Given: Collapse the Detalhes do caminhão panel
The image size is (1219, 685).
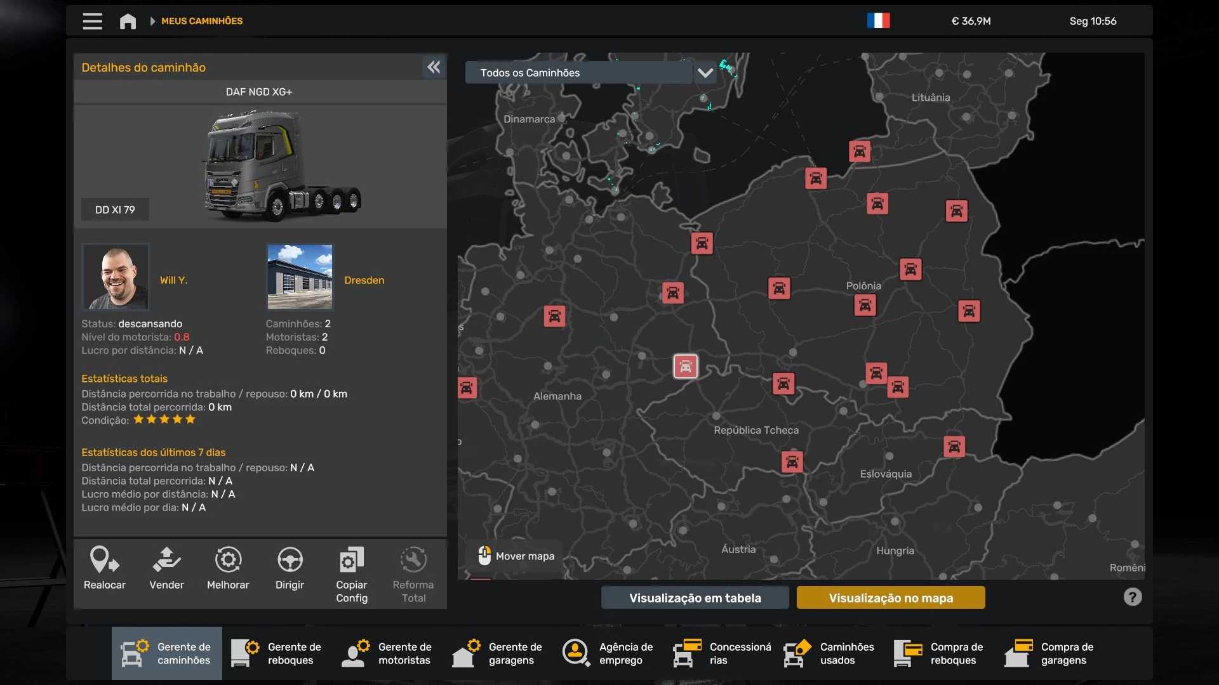Looking at the screenshot, I should click(x=434, y=67).
